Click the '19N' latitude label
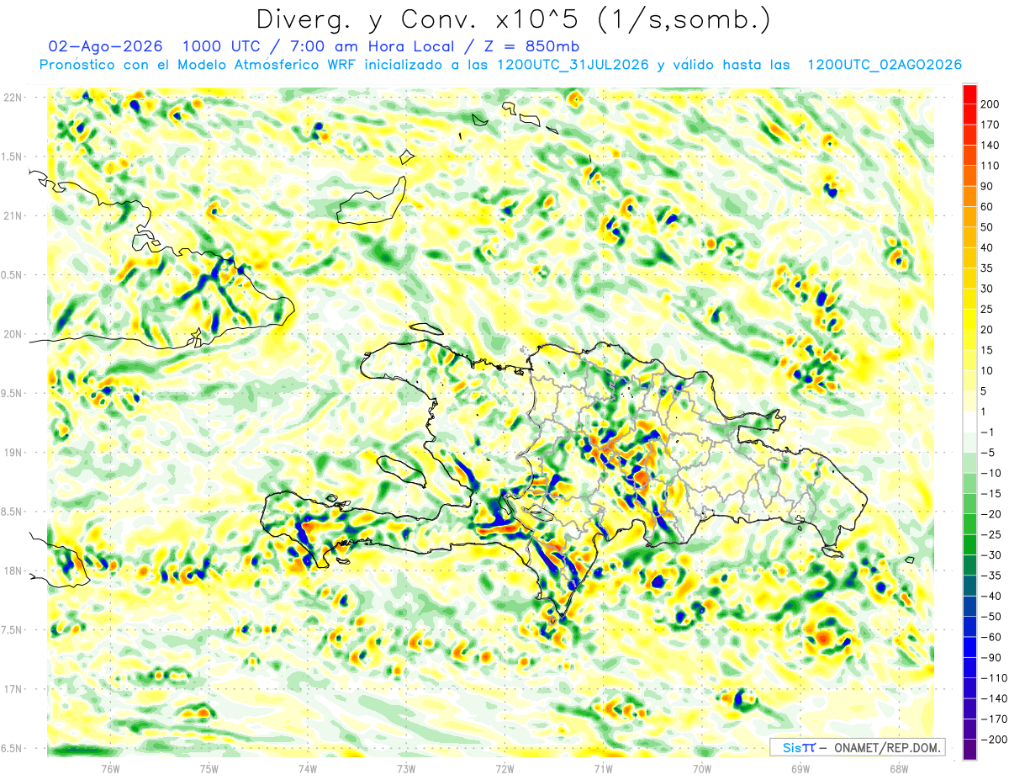 tap(13, 453)
